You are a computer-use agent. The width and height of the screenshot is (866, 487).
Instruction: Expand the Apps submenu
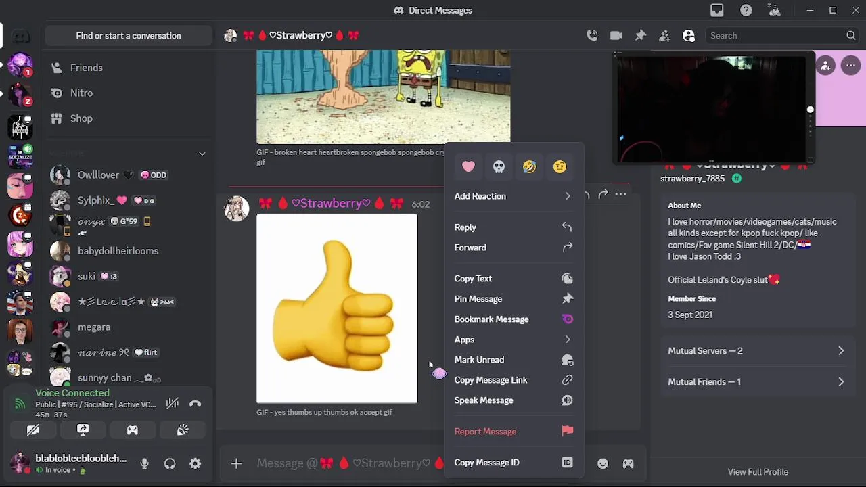pyautogui.click(x=514, y=340)
